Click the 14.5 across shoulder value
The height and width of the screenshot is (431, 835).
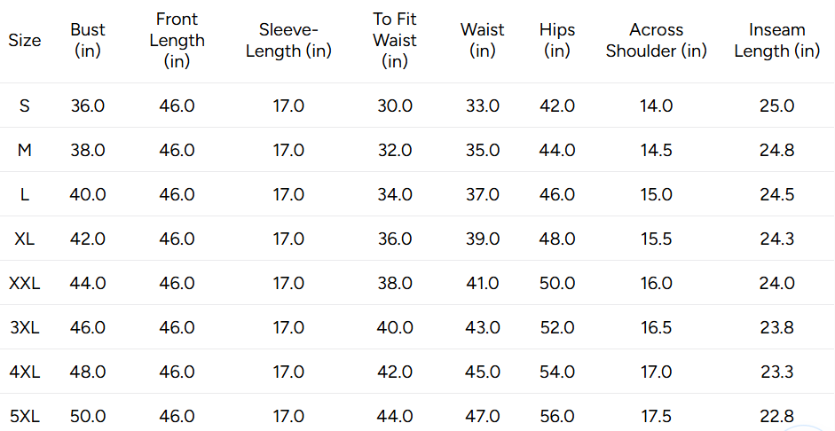coord(656,150)
